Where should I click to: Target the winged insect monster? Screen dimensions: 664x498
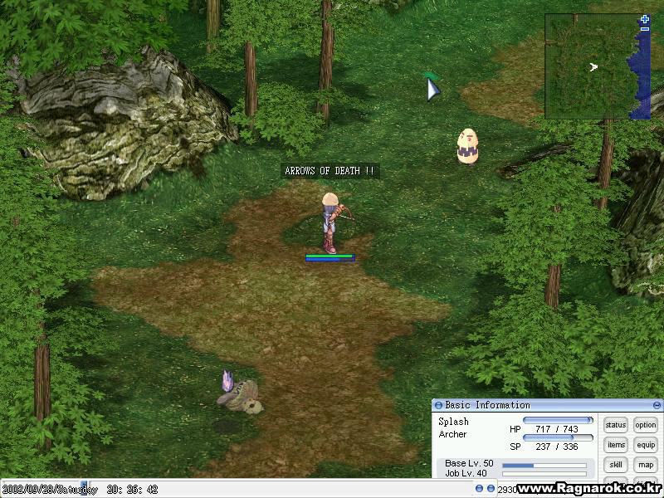coord(239,392)
